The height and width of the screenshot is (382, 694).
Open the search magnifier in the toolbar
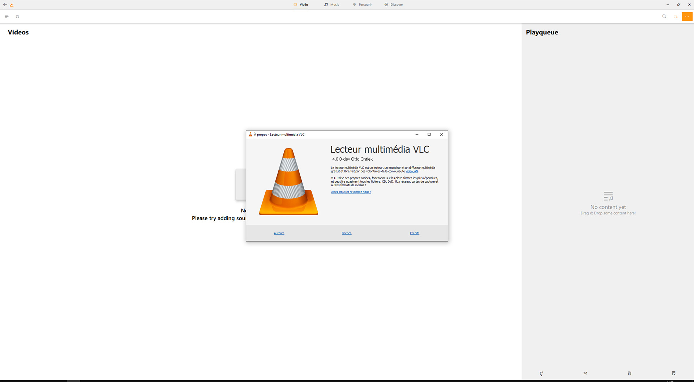tap(664, 17)
